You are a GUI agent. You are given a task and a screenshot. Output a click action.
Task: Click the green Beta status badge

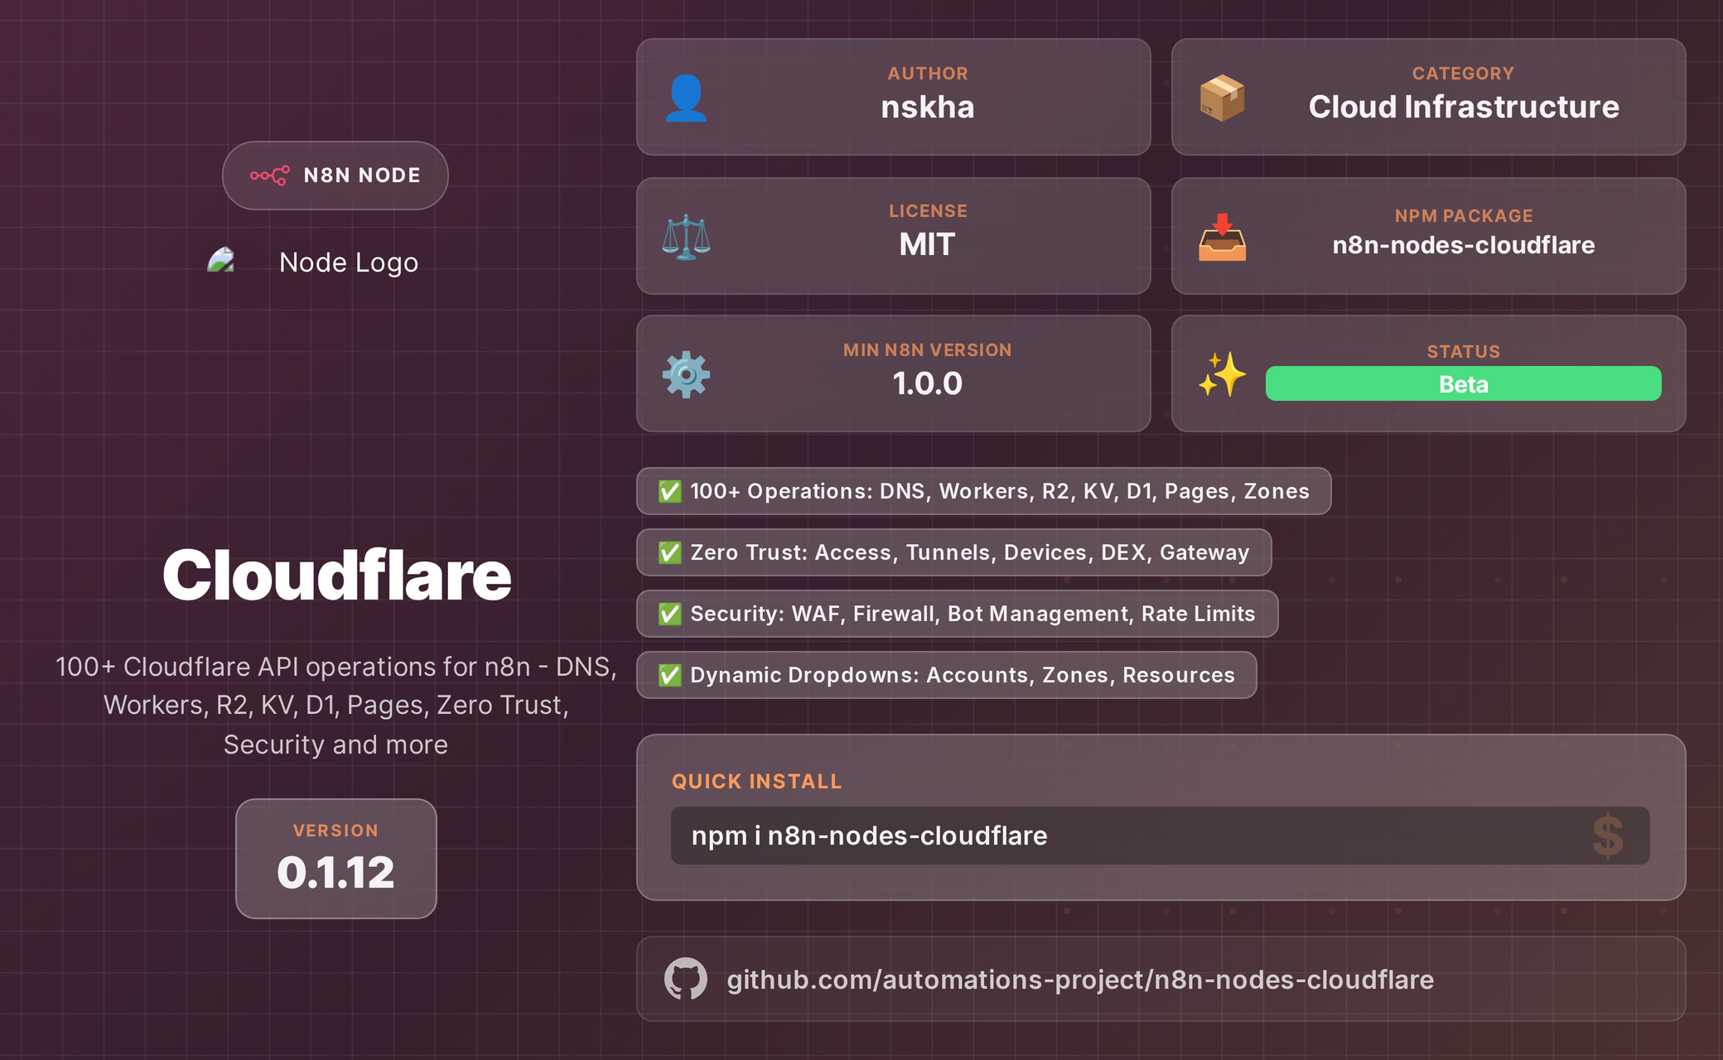tap(1463, 383)
